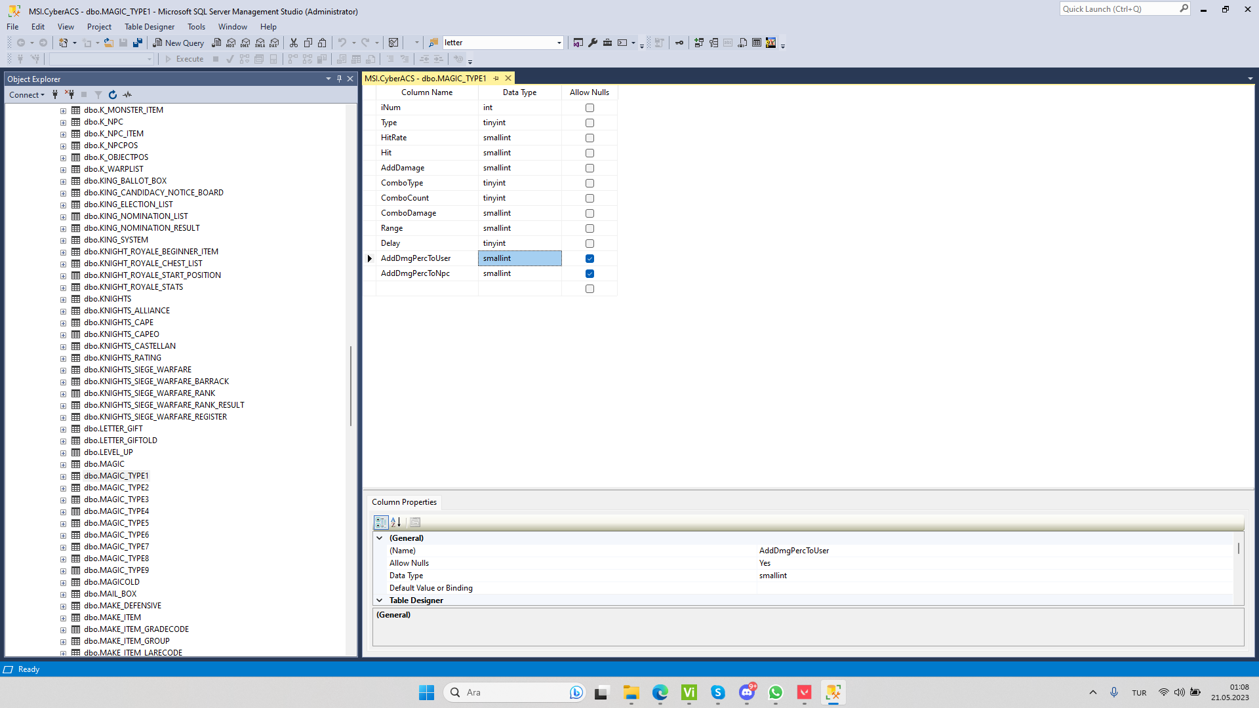Switch Column Properties to Alphabetical view
1259x708 pixels.
point(396,522)
